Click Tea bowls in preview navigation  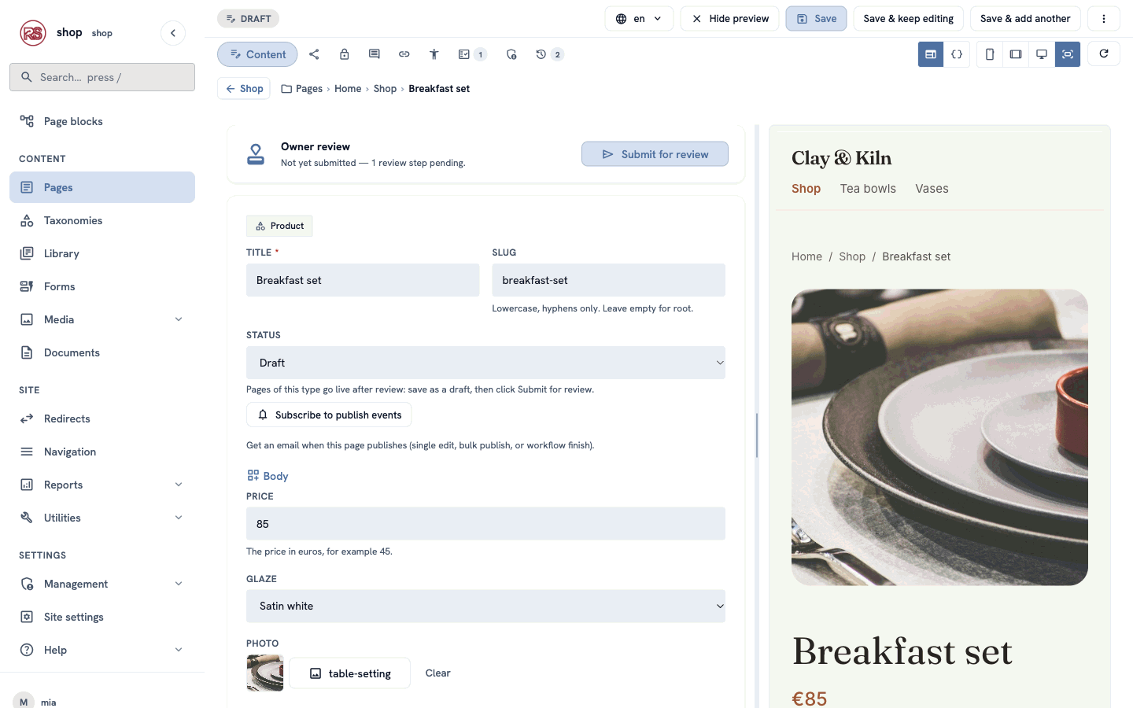(x=868, y=189)
